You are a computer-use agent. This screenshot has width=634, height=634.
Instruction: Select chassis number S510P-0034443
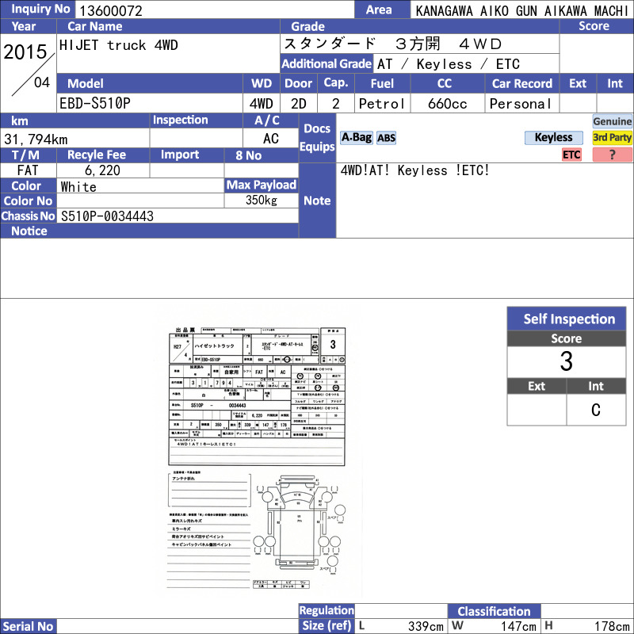(107, 216)
